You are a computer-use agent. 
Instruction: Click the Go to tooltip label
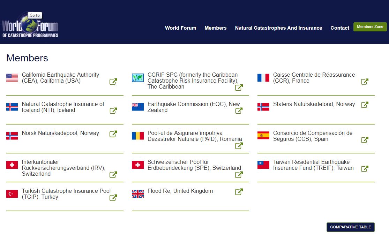[35, 15]
